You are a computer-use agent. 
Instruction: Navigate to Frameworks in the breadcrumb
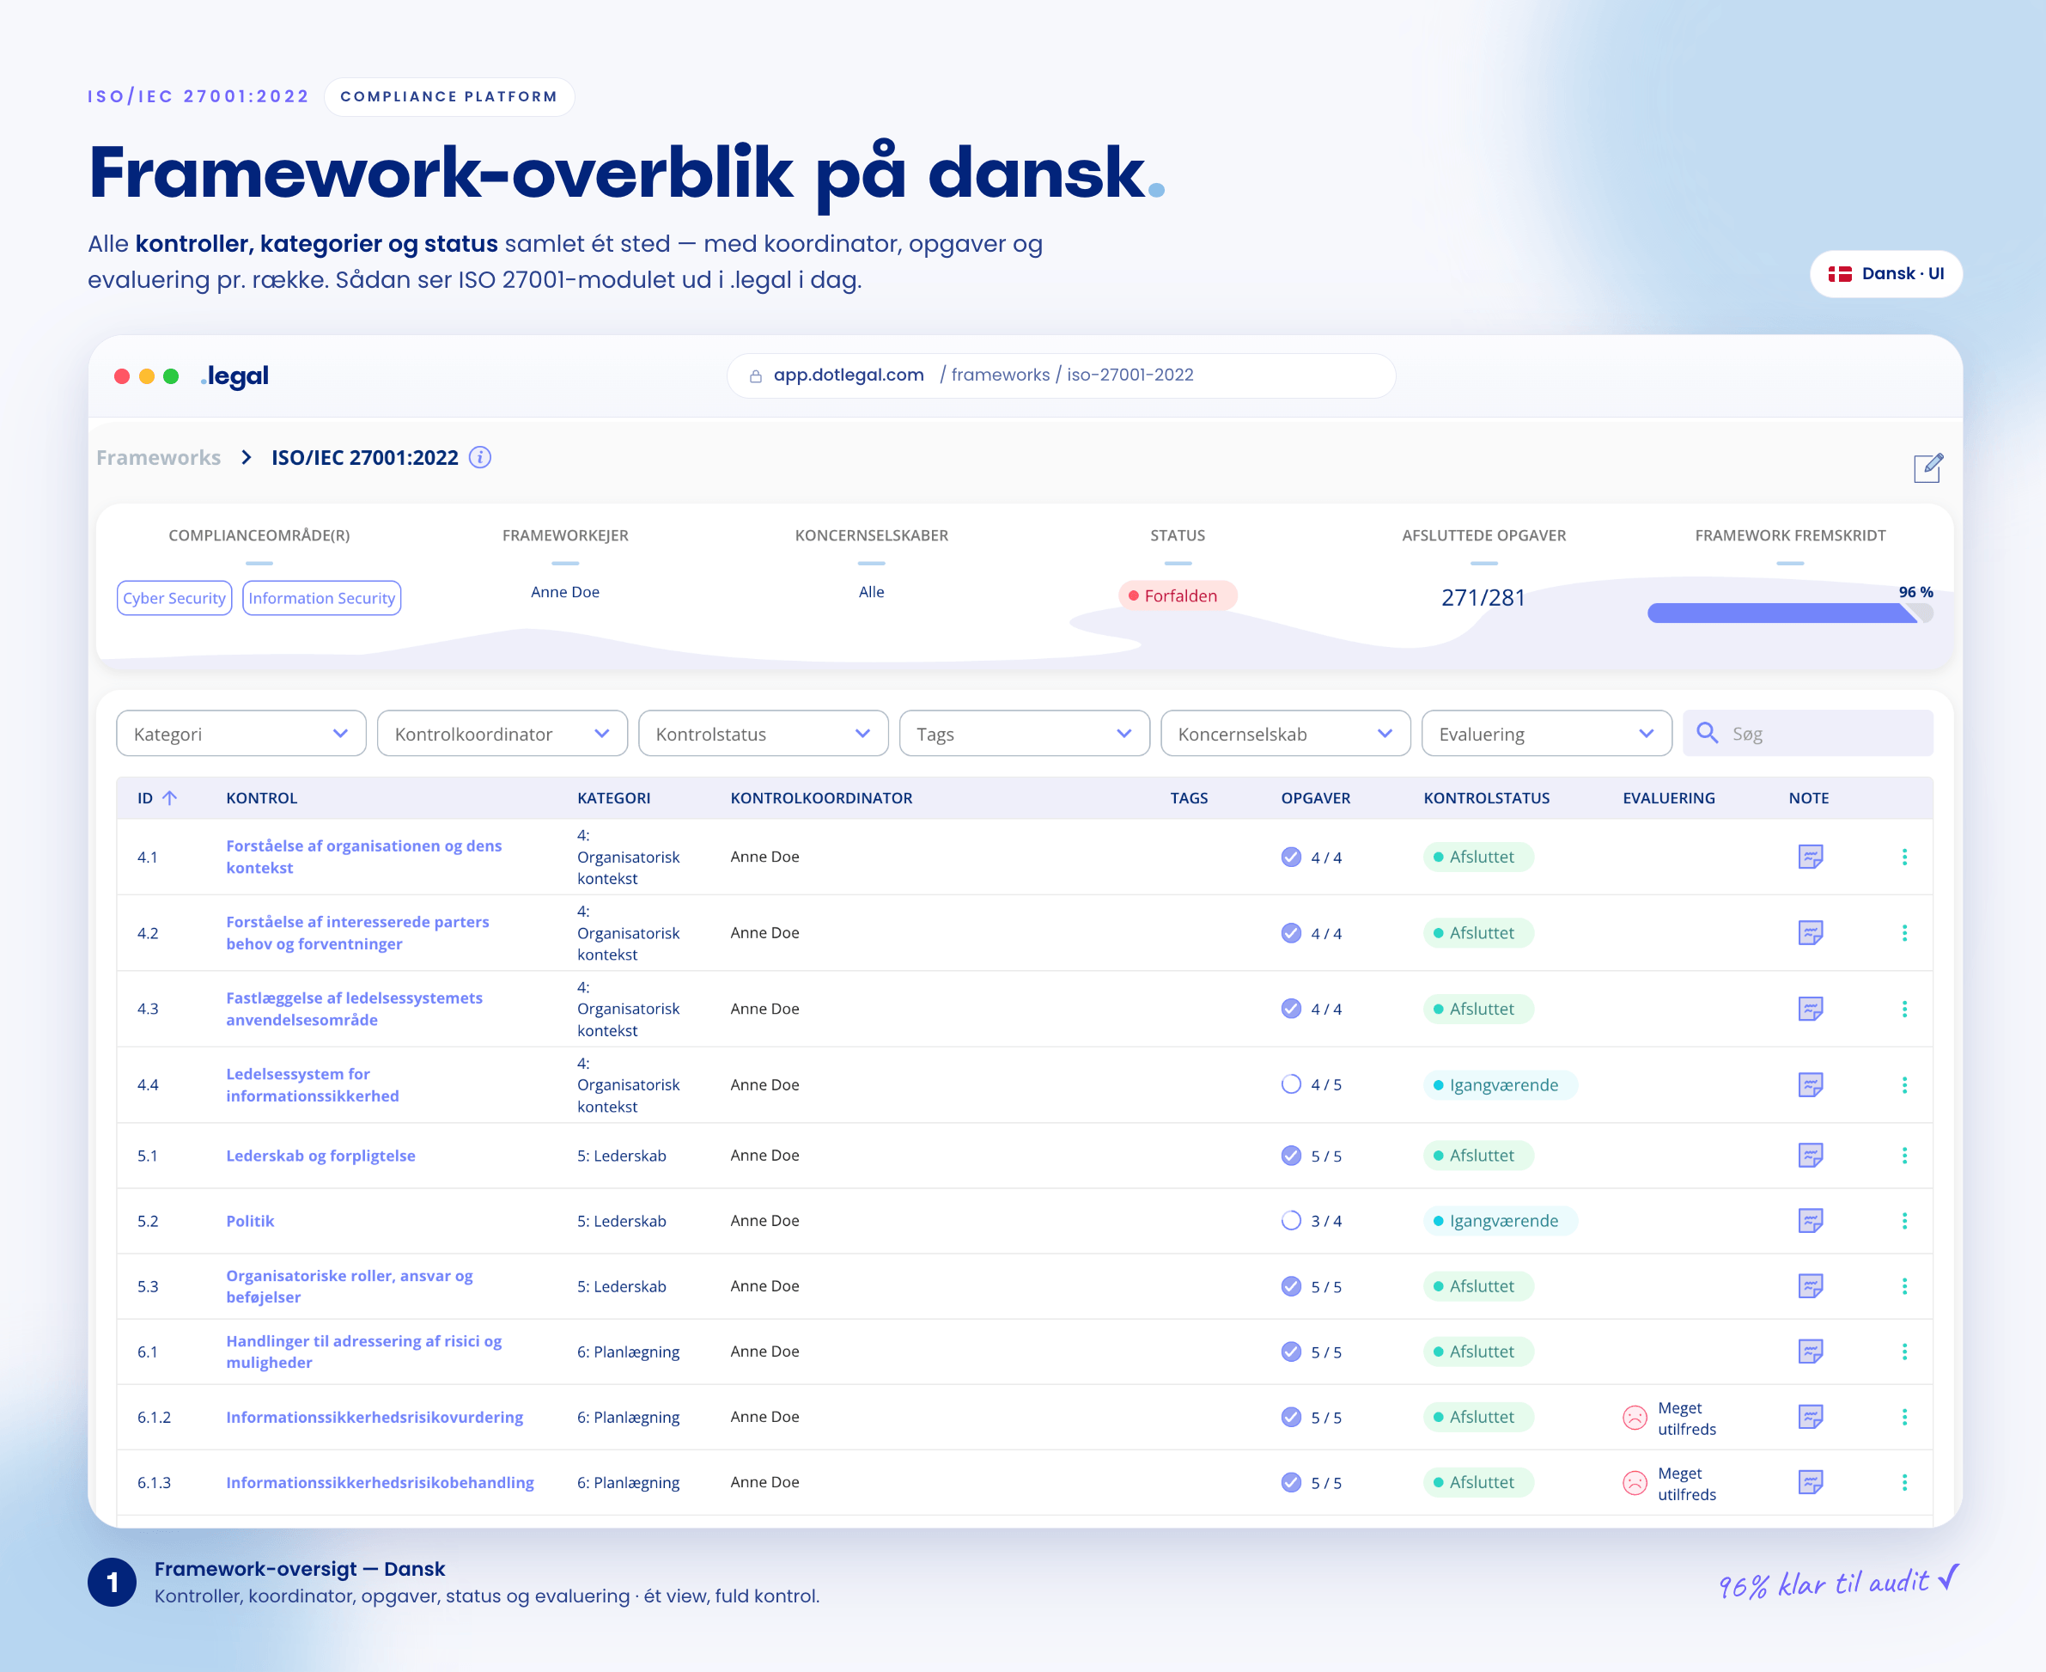[x=158, y=457]
